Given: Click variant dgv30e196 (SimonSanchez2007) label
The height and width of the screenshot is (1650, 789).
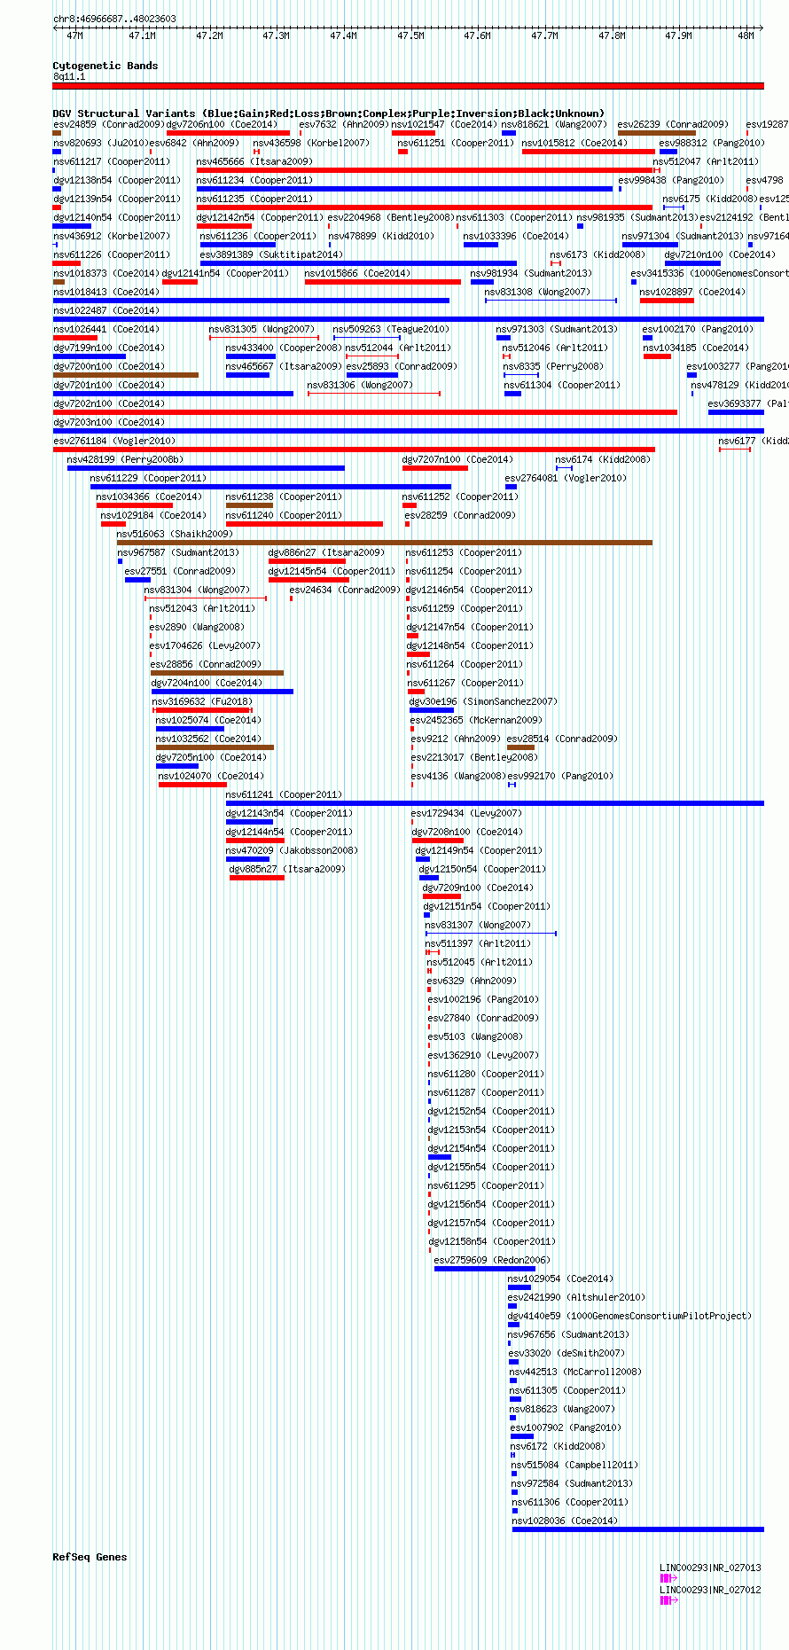Looking at the screenshot, I should 483,701.
